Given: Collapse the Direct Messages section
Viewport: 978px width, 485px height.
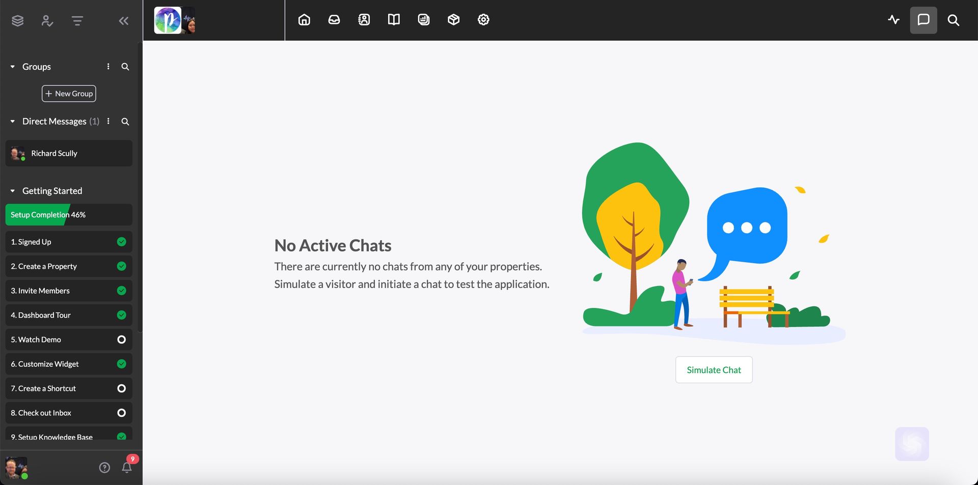Looking at the screenshot, I should click(x=13, y=122).
